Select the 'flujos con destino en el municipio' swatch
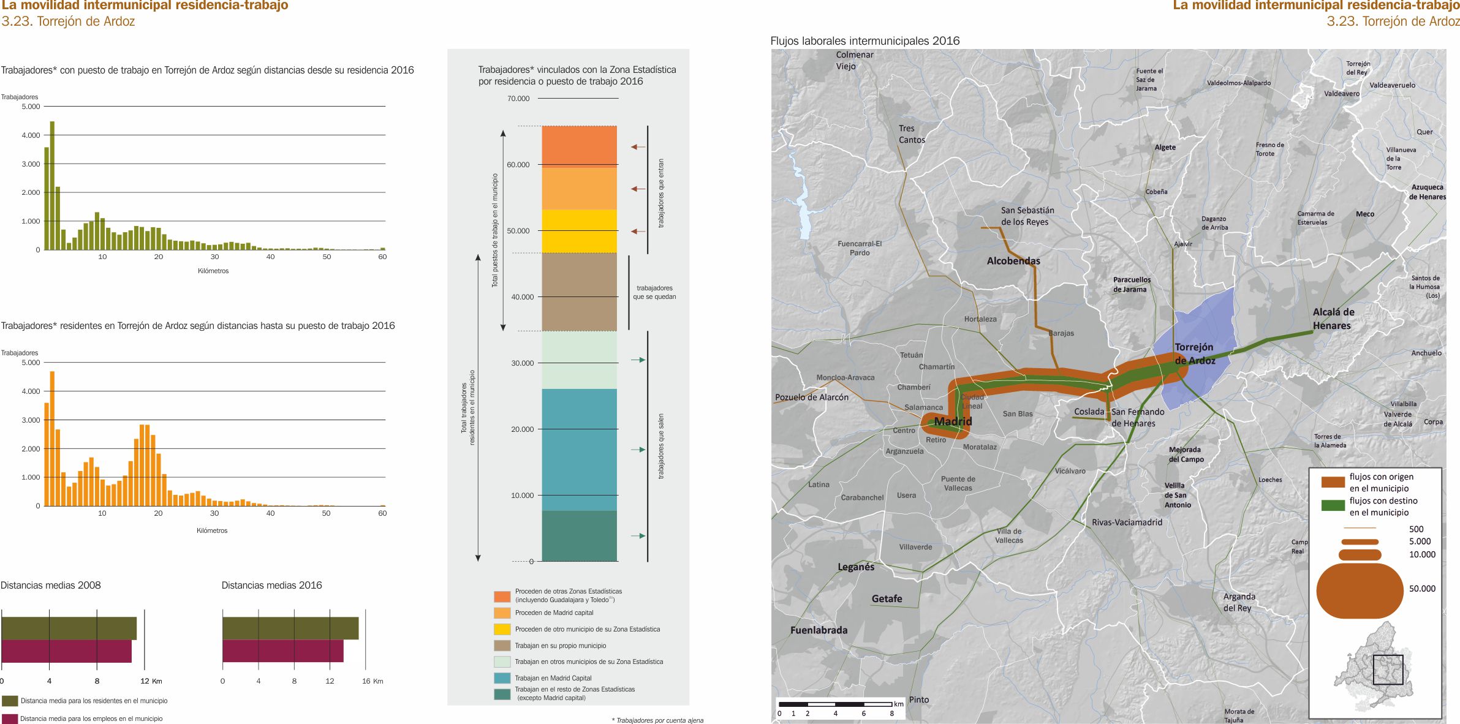Screen dimensions: 1460x724 coord(1333,506)
